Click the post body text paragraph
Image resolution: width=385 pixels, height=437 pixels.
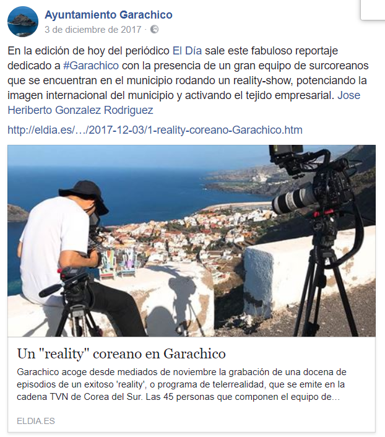coord(188,80)
